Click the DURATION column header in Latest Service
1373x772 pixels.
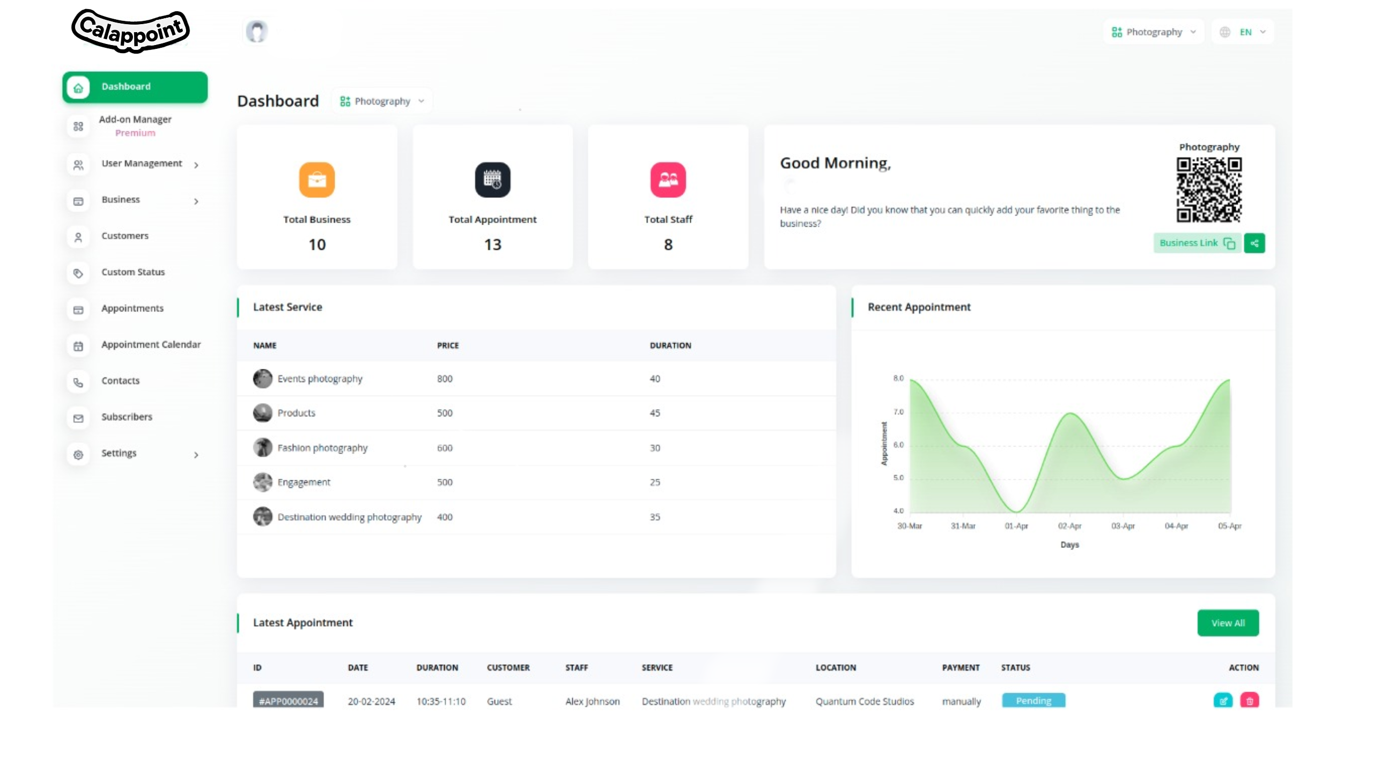(670, 345)
